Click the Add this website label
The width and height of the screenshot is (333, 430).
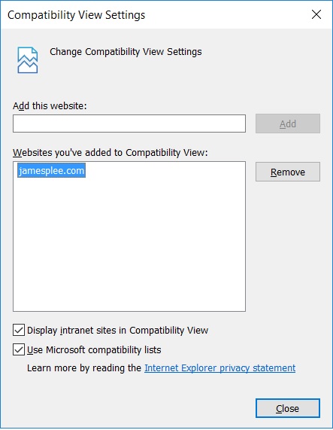click(50, 106)
